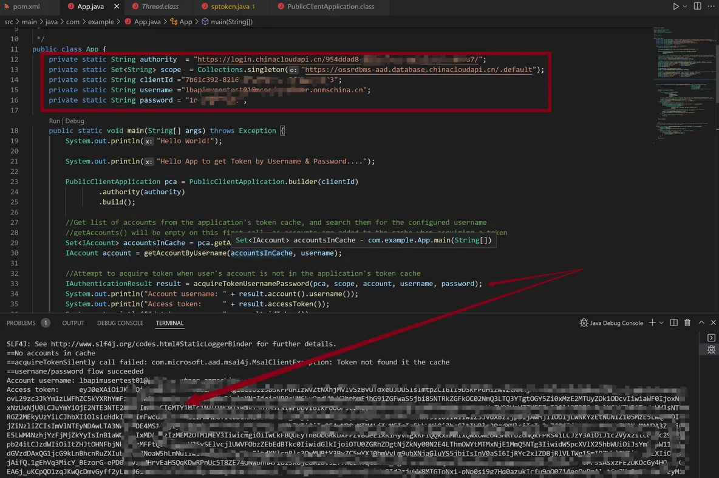The image size is (719, 478).
Task: Click the App.java breadcrumb item
Action: pyautogui.click(x=143, y=21)
